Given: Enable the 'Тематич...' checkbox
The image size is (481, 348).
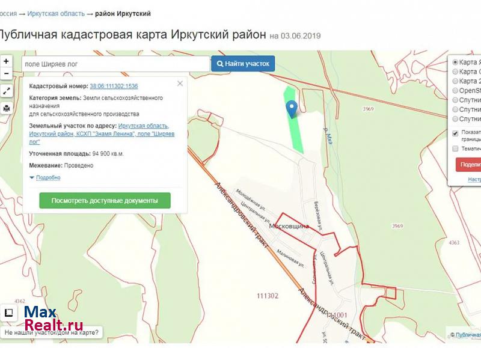Looking at the screenshot, I should point(455,148).
